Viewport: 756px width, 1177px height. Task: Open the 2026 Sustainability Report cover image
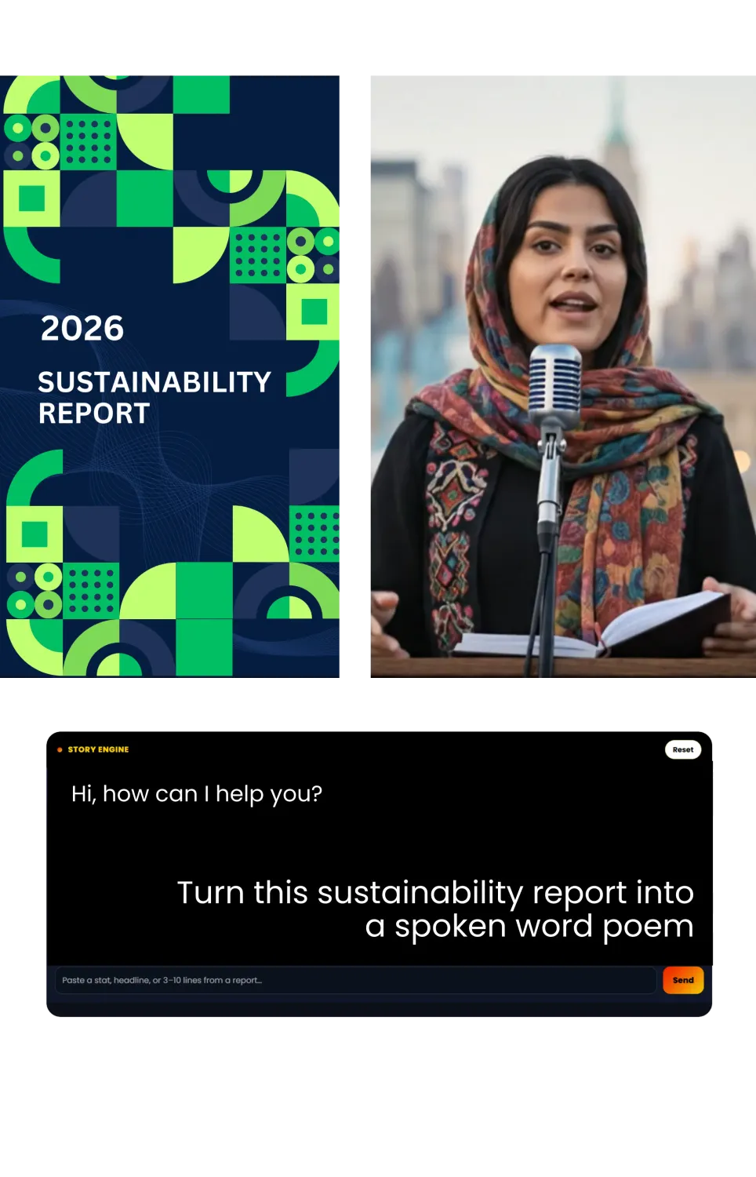169,377
